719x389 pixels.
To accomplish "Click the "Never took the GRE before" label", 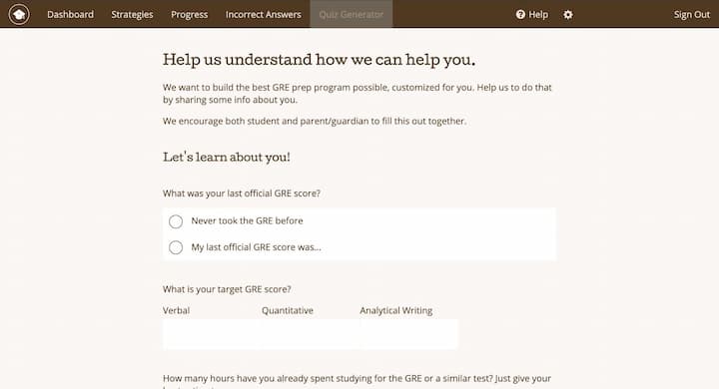I will click(x=248, y=220).
